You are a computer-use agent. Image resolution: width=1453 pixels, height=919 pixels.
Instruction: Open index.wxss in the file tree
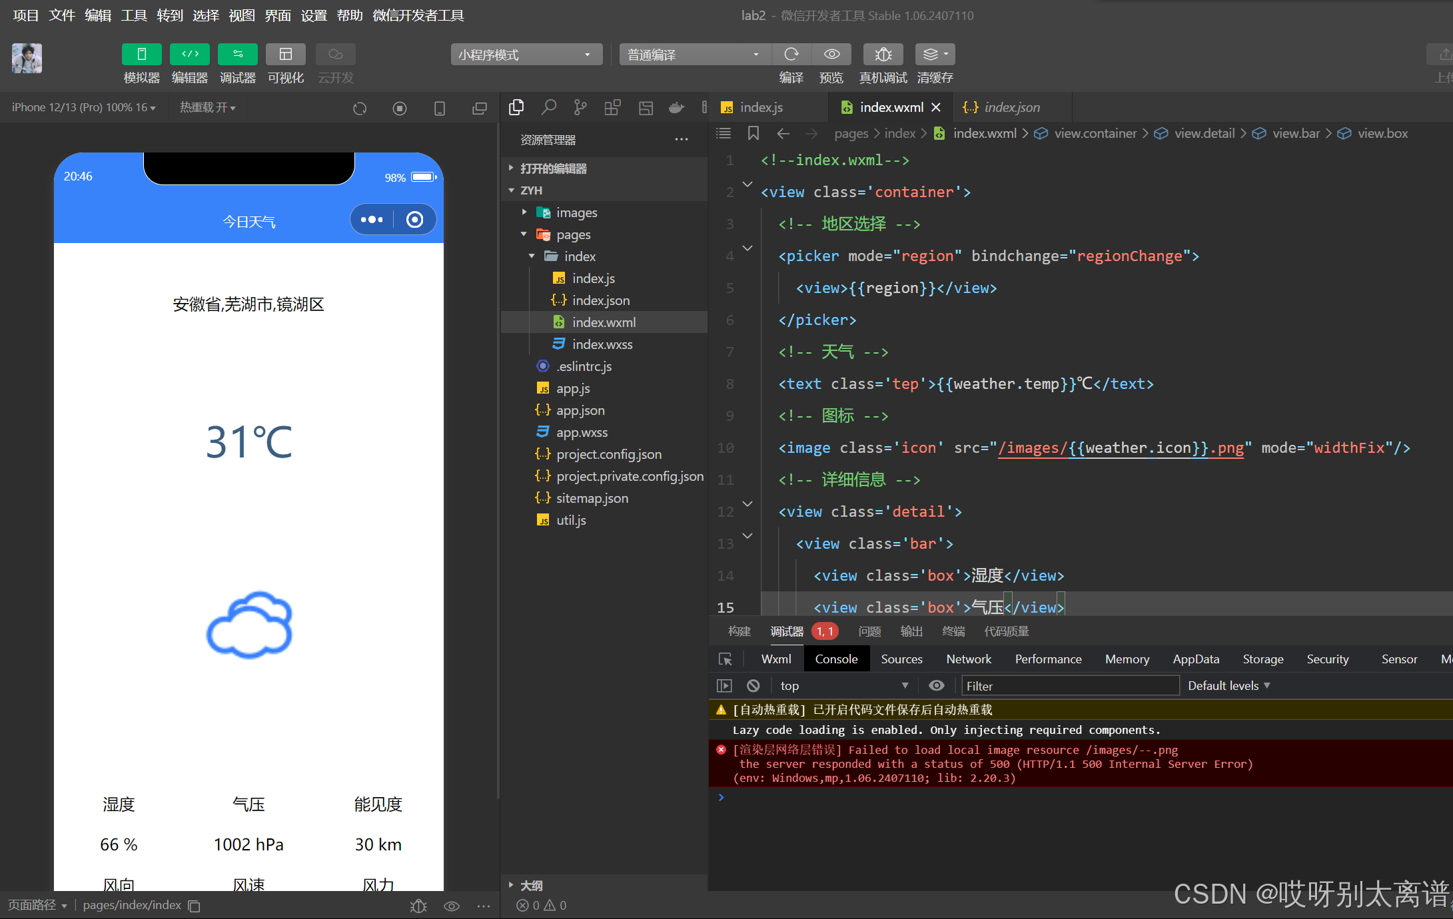[602, 344]
